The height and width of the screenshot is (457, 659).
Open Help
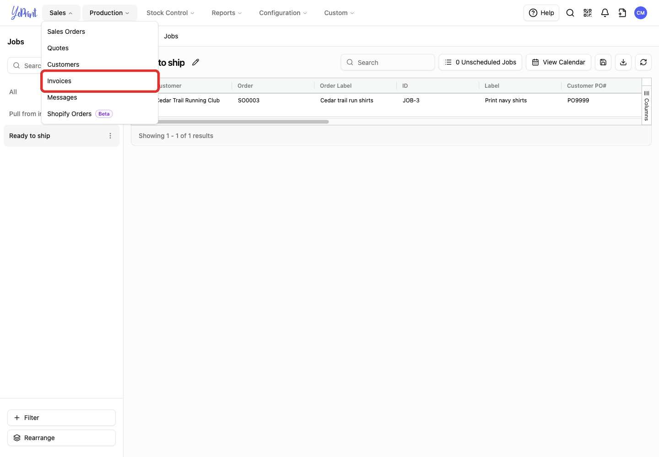(x=541, y=13)
